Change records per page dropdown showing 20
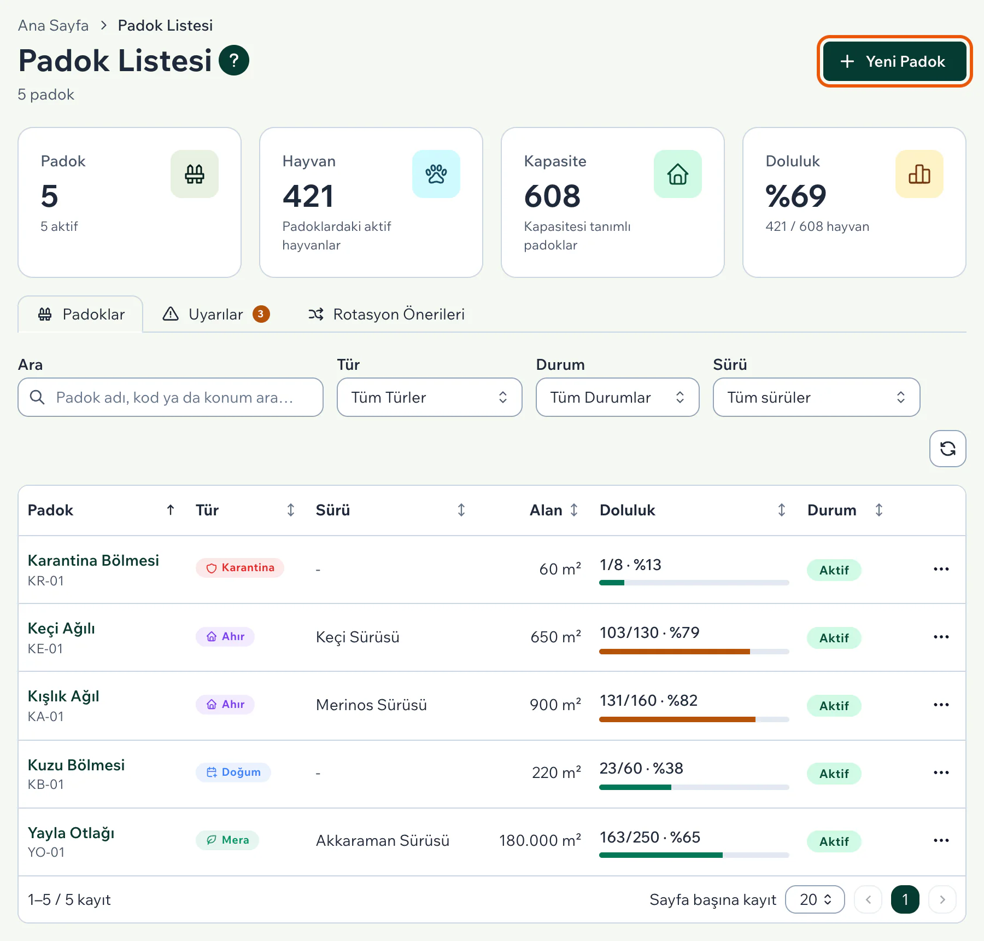This screenshot has height=941, width=984. point(815,899)
